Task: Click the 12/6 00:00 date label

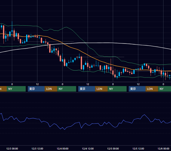Action: point(163,148)
